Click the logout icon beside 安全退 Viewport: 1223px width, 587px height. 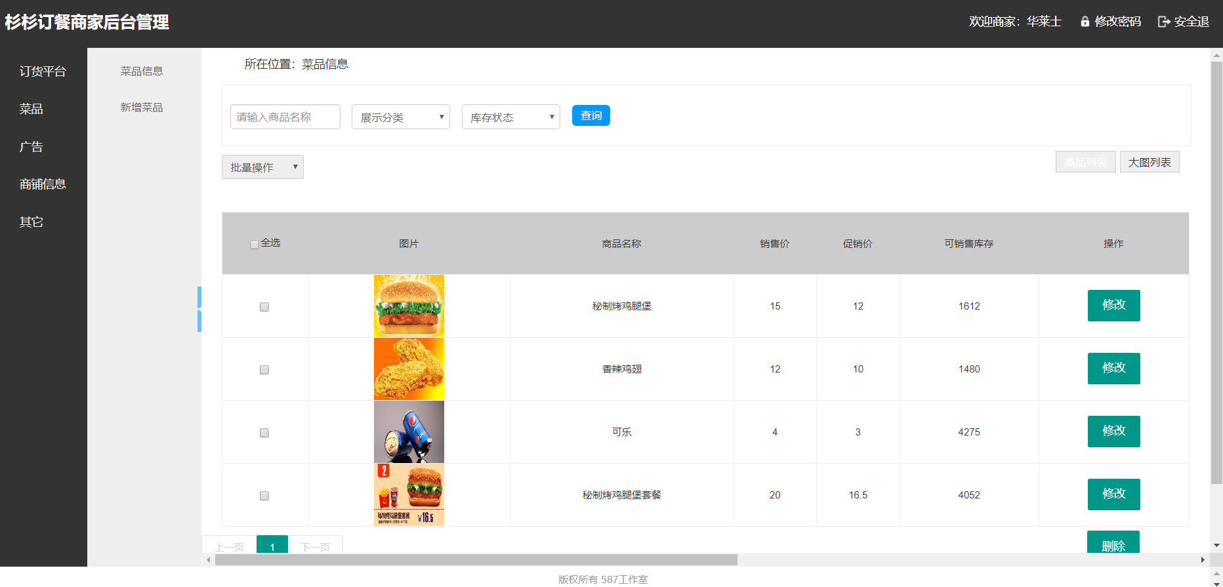pyautogui.click(x=1164, y=22)
